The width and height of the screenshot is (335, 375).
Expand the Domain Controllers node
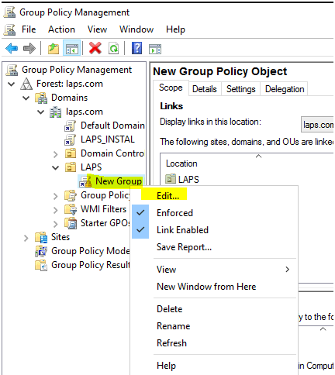56,154
